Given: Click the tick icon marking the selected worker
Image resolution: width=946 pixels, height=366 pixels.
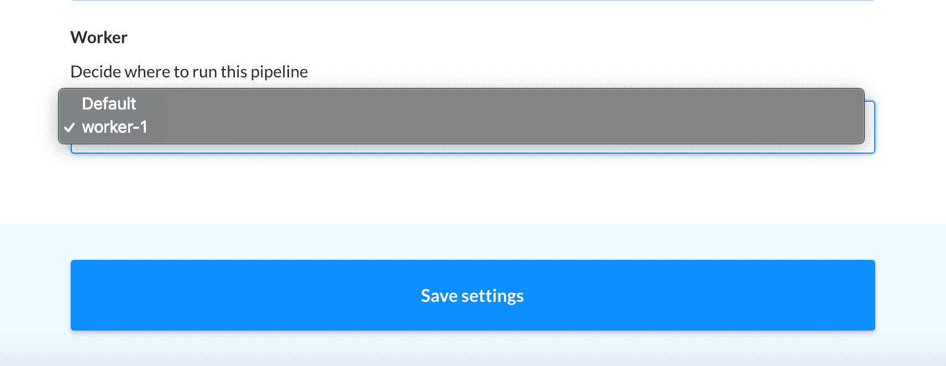Looking at the screenshot, I should (70, 128).
